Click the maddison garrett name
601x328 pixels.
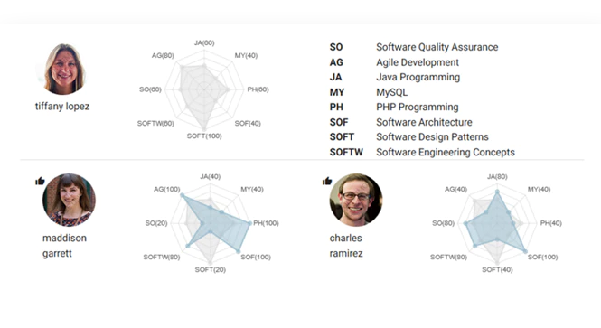tap(64, 246)
